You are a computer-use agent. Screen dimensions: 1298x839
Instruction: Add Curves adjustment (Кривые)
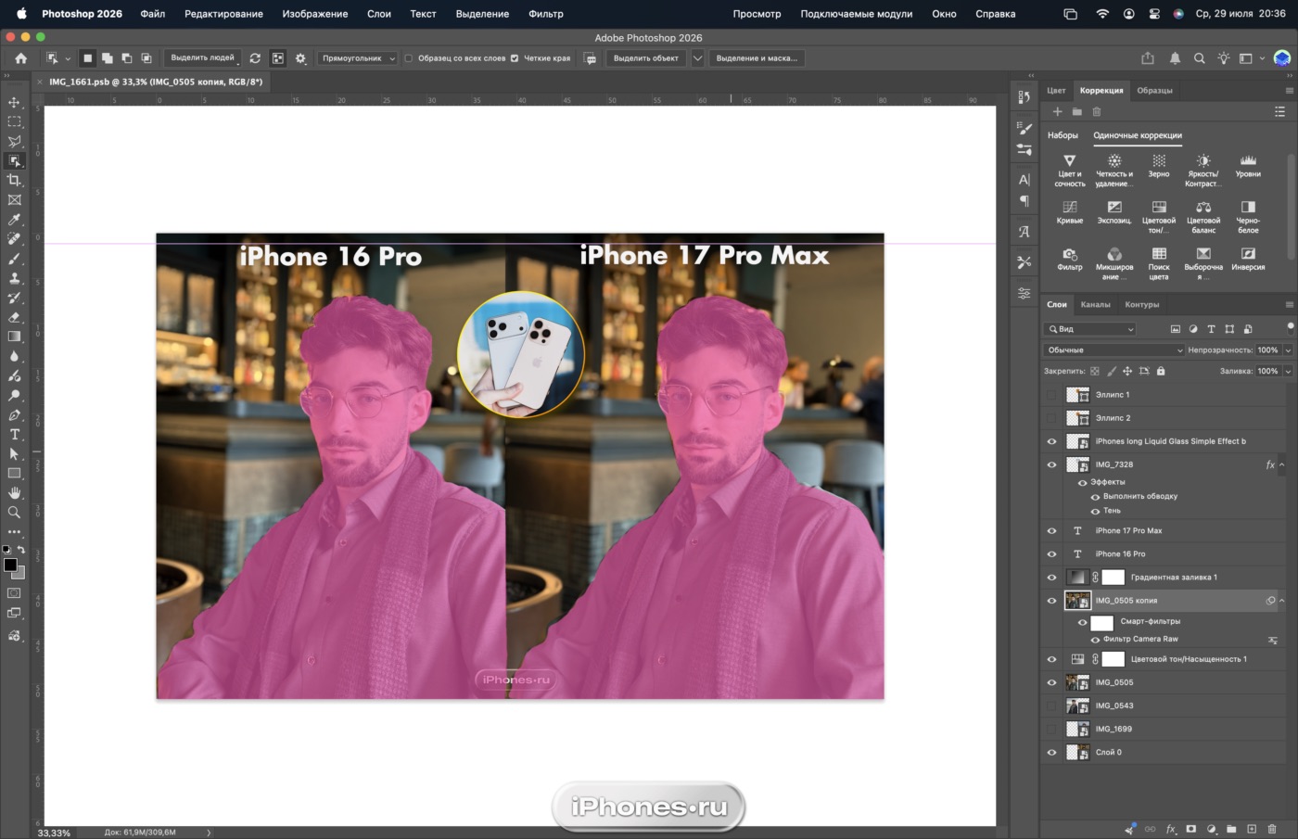1069,212
